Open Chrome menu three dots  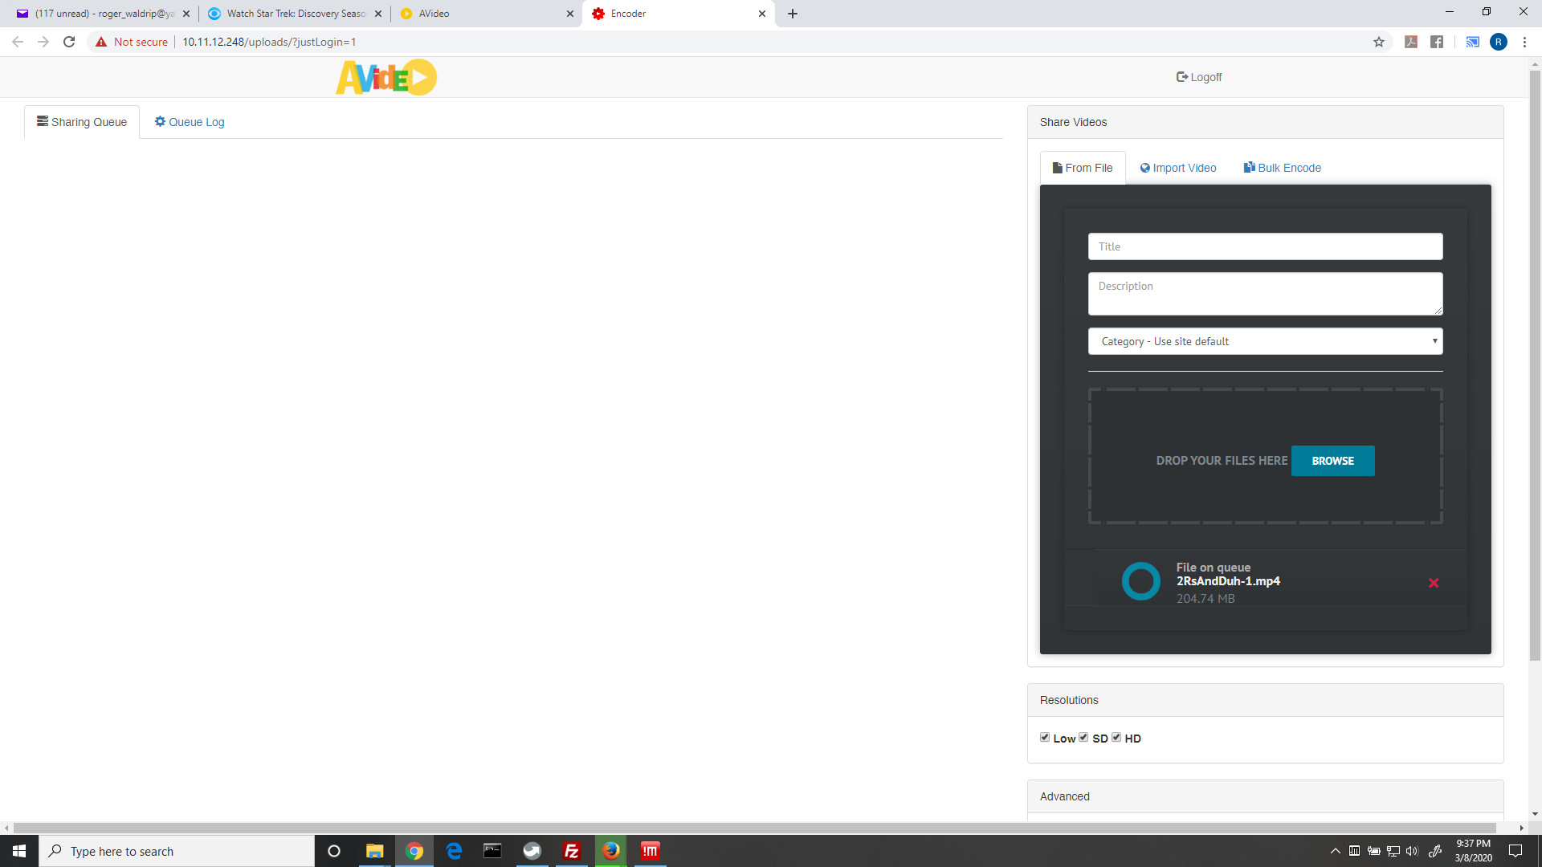(x=1524, y=42)
